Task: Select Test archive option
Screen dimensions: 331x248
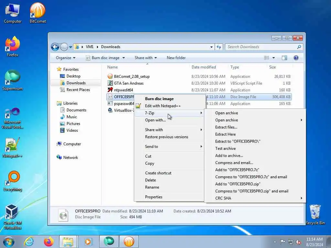Action: coord(225,149)
